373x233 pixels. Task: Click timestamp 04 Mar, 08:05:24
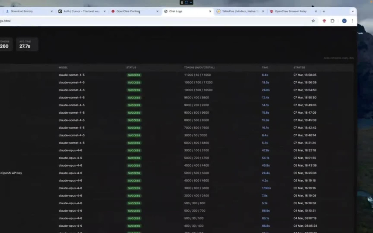(x=305, y=226)
